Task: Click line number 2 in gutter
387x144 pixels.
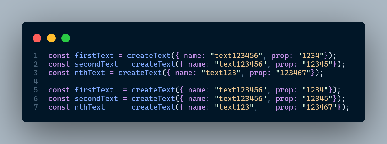Action: tap(36, 64)
